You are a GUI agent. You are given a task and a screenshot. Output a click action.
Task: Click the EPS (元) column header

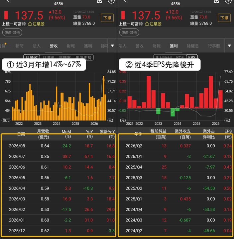click(228, 134)
